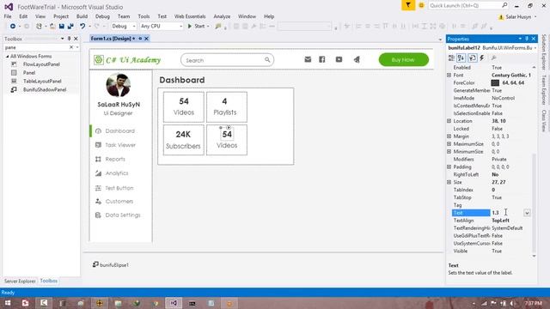Click the C# Ui Academy logo icon
550x309 pixels.
click(x=99, y=60)
